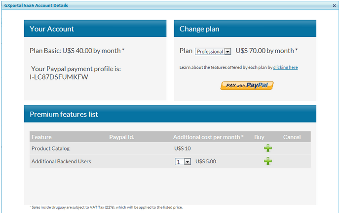Click the Paypal Id. column header
The width and height of the screenshot is (340, 213).
[121, 137]
